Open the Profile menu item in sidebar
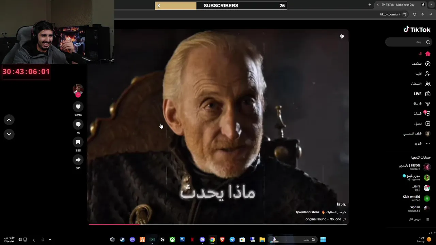436x245 pixels. pos(417,133)
